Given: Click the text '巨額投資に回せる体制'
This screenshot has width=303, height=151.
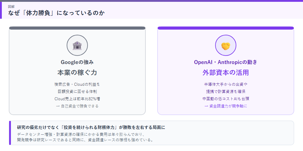Looking at the screenshot, I should pyautogui.click(x=77, y=92).
